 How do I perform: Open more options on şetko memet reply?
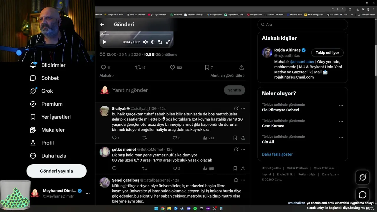pyautogui.click(x=243, y=149)
